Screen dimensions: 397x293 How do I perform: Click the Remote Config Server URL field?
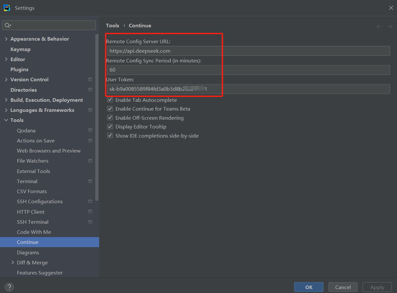click(x=248, y=51)
